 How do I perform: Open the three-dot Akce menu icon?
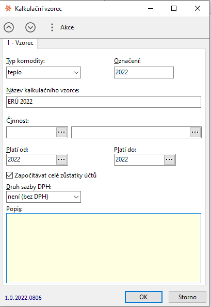(52, 27)
